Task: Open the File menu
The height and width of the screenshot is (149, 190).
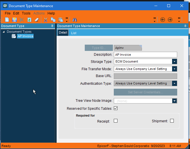Action: [x=7, y=13]
